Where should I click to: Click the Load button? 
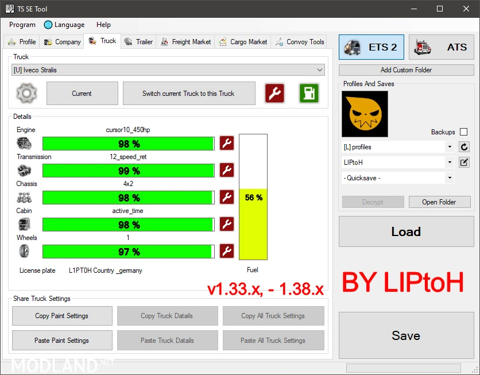pos(406,231)
